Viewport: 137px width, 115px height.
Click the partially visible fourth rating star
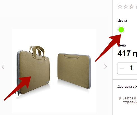tap(136, 7)
